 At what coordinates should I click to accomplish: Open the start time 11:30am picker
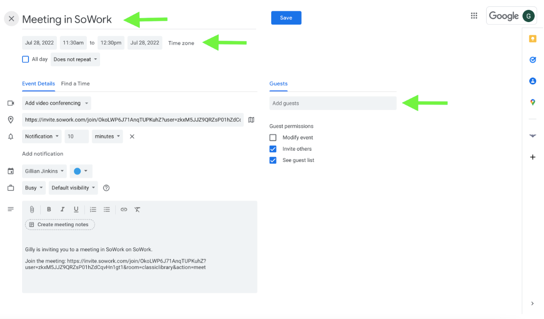point(73,43)
